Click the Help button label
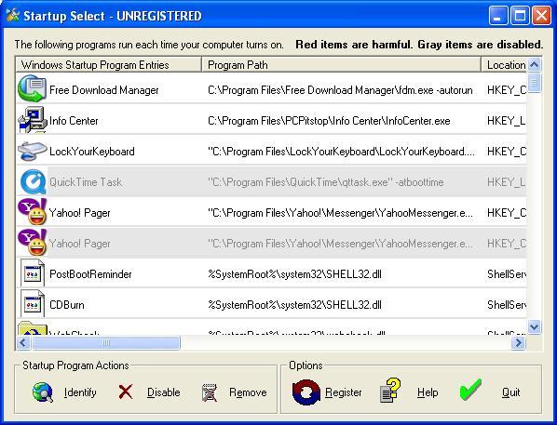 click(428, 392)
